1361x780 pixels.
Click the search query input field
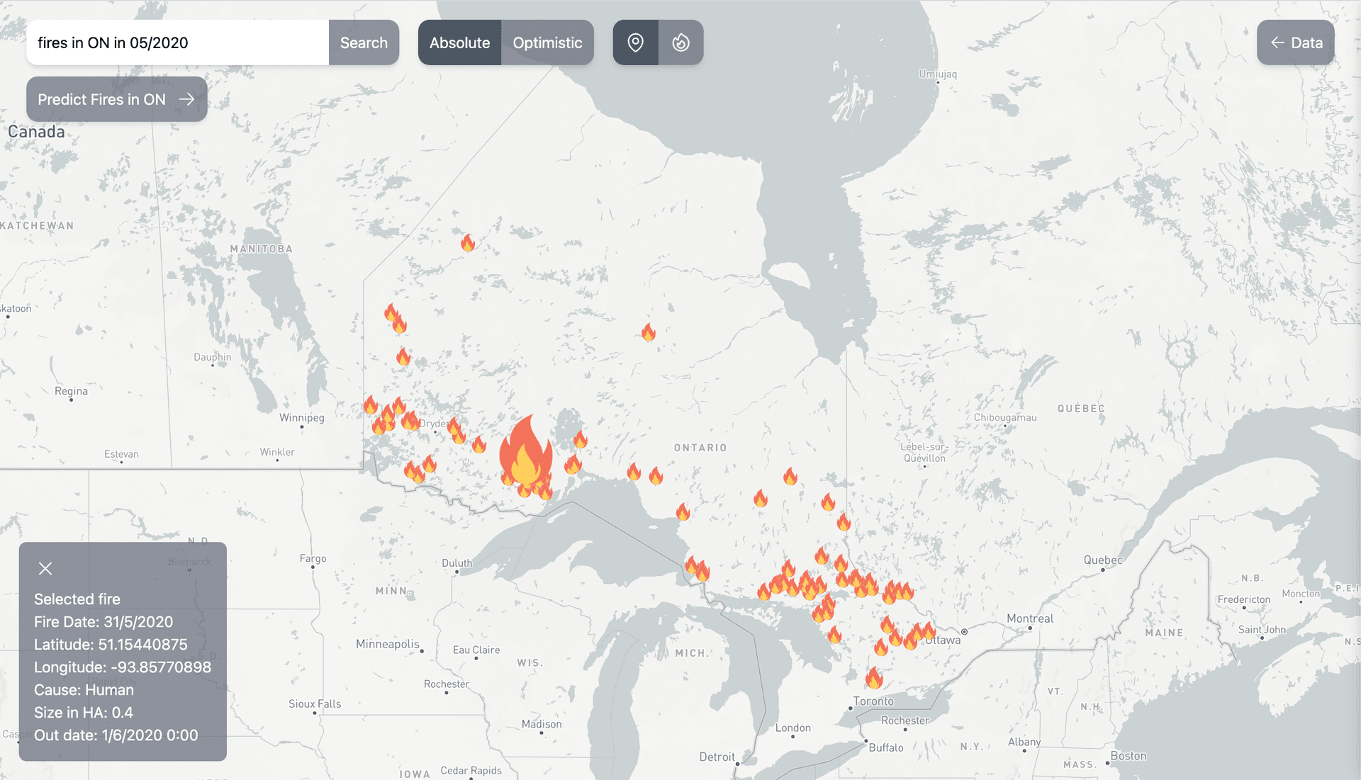point(178,43)
